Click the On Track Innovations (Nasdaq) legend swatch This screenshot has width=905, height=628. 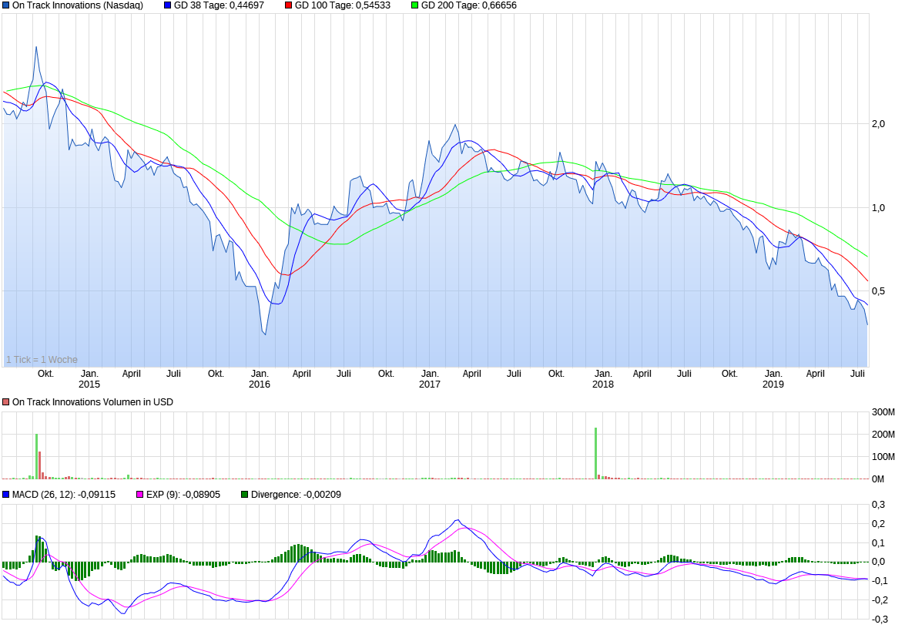click(x=5, y=5)
